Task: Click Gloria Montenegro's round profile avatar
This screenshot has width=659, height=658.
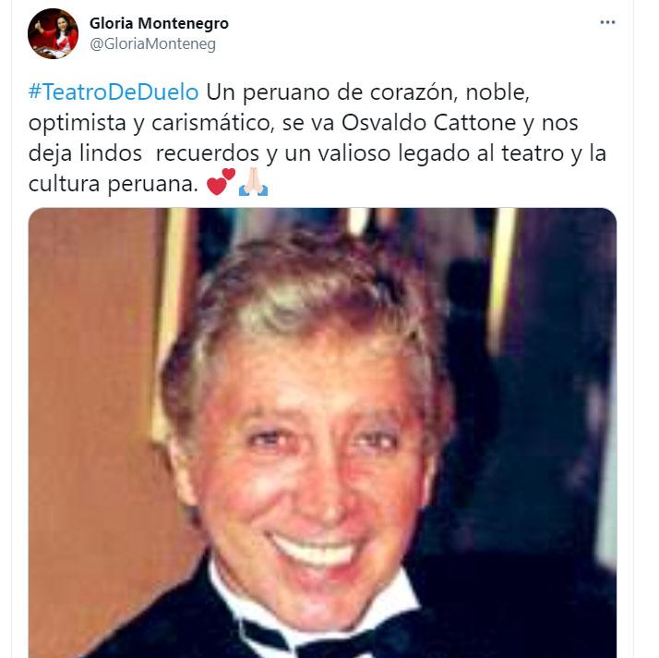Action: 53,33
